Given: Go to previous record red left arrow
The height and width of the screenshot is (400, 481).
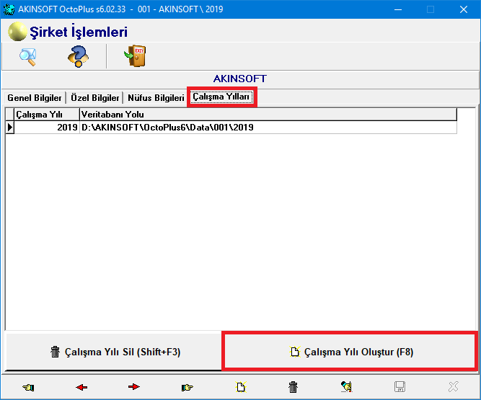Looking at the screenshot, I should coord(81,387).
